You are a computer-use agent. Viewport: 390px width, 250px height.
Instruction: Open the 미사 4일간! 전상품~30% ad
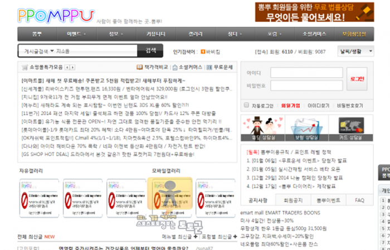point(267,221)
